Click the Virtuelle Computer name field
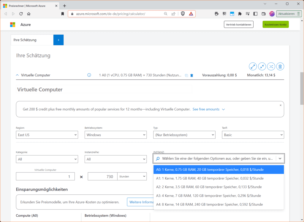Screen dimensions: 304x222 click(104, 90)
